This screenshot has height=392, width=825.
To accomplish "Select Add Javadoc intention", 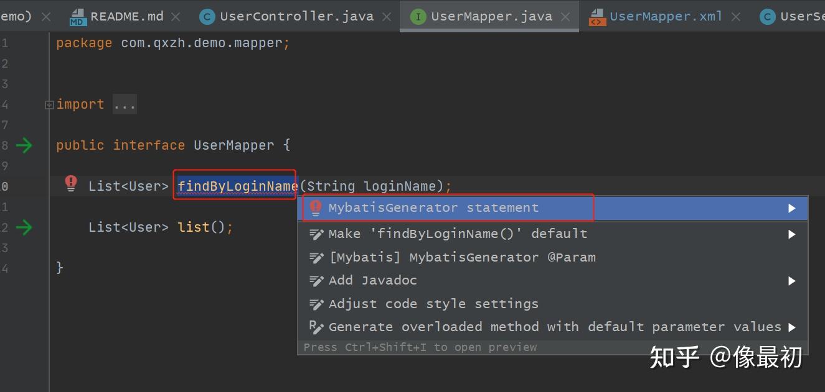I will tap(553, 281).
